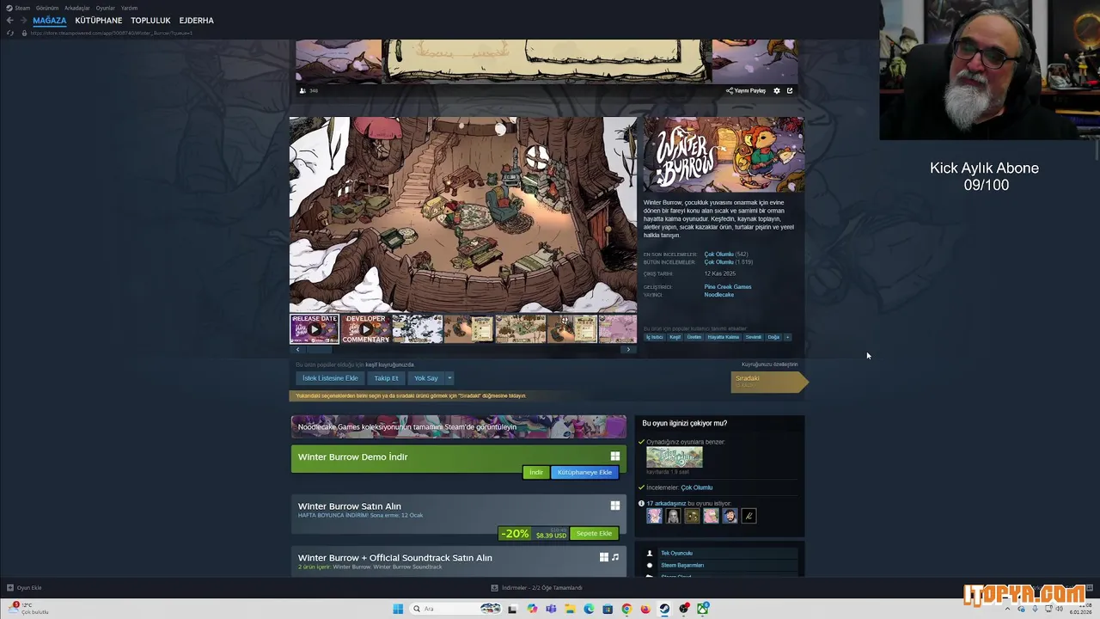Pop out the broadcast window icon

790,90
